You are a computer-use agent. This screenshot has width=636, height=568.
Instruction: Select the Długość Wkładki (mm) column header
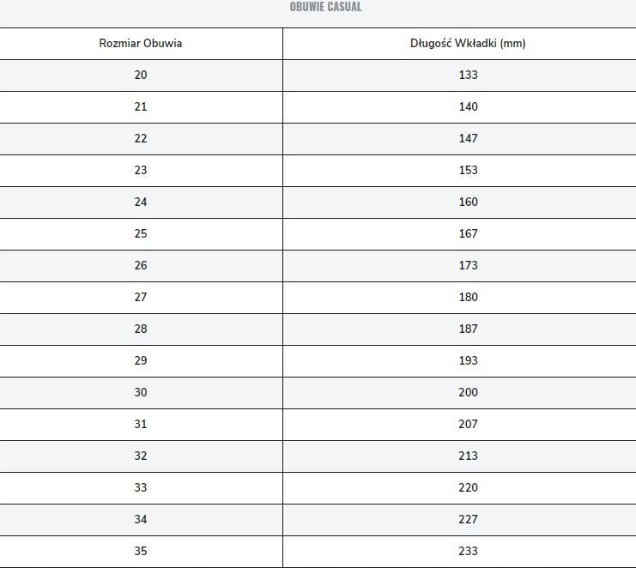468,44
